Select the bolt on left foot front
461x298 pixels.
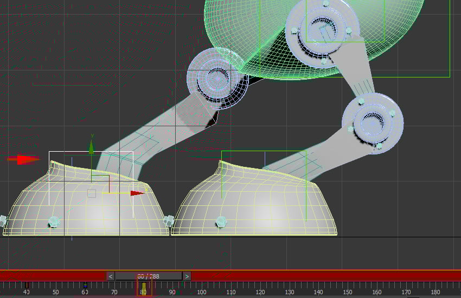coord(54,222)
